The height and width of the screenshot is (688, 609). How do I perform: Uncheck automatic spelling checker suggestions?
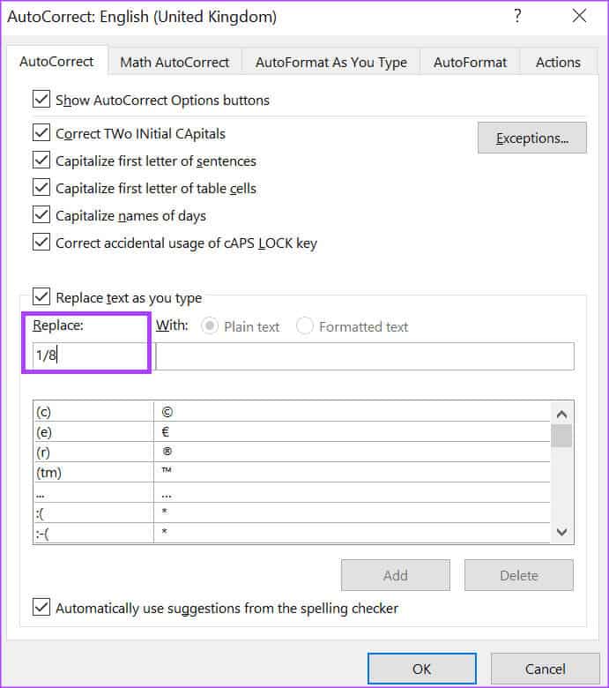[41, 608]
